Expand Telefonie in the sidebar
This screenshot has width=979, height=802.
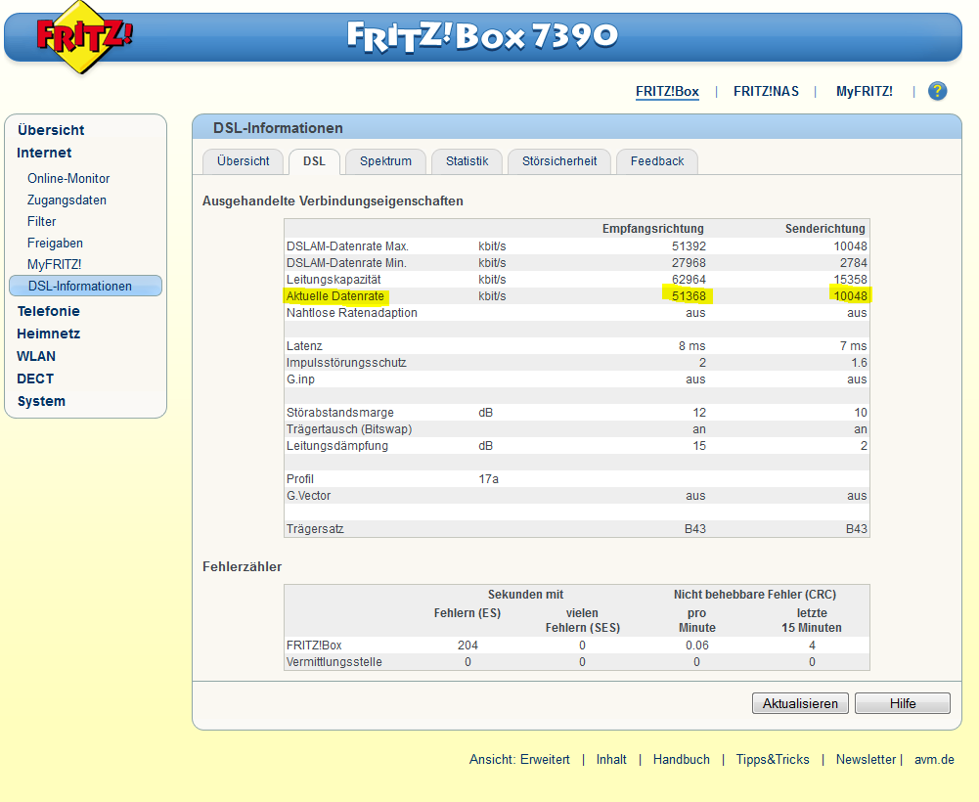click(x=48, y=311)
